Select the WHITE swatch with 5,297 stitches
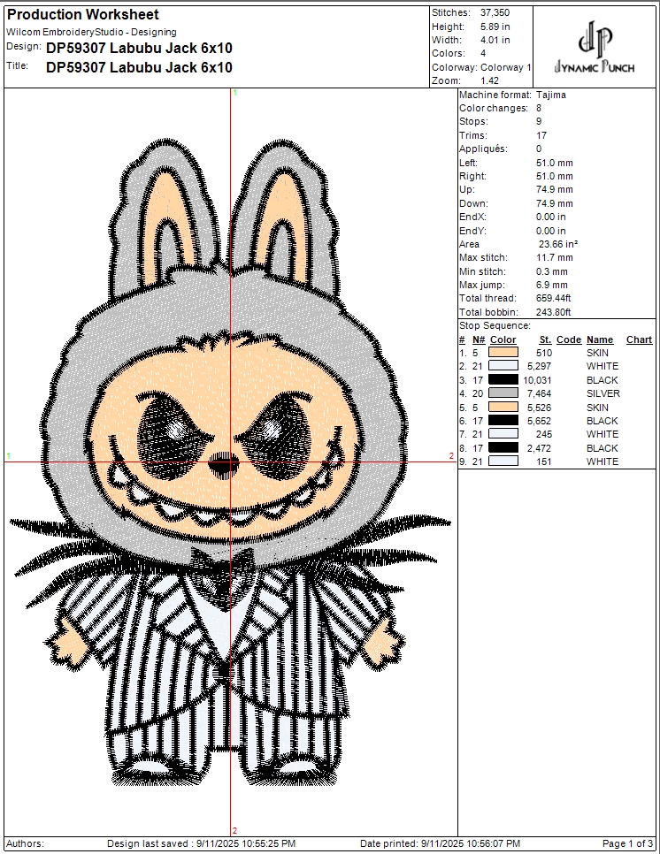660x854 pixels. [x=503, y=366]
